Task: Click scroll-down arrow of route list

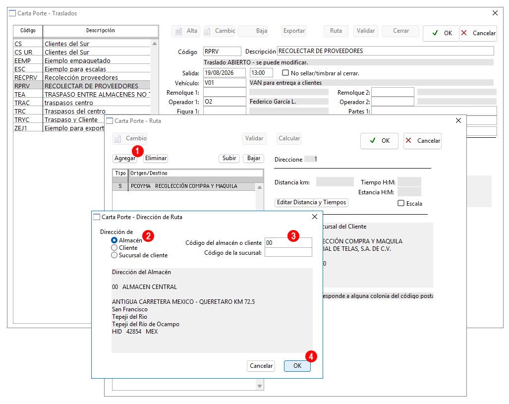Action: 260,386
